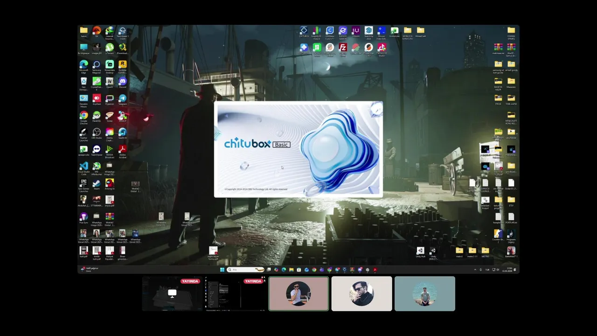Open the Simplify3D desktop shortcut
This screenshot has width=597, height=336.
point(317,33)
